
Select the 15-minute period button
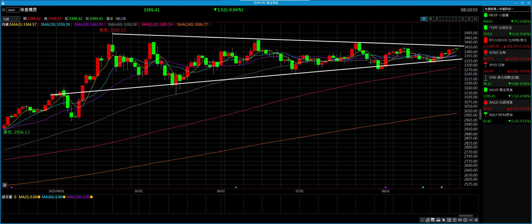point(462,19)
